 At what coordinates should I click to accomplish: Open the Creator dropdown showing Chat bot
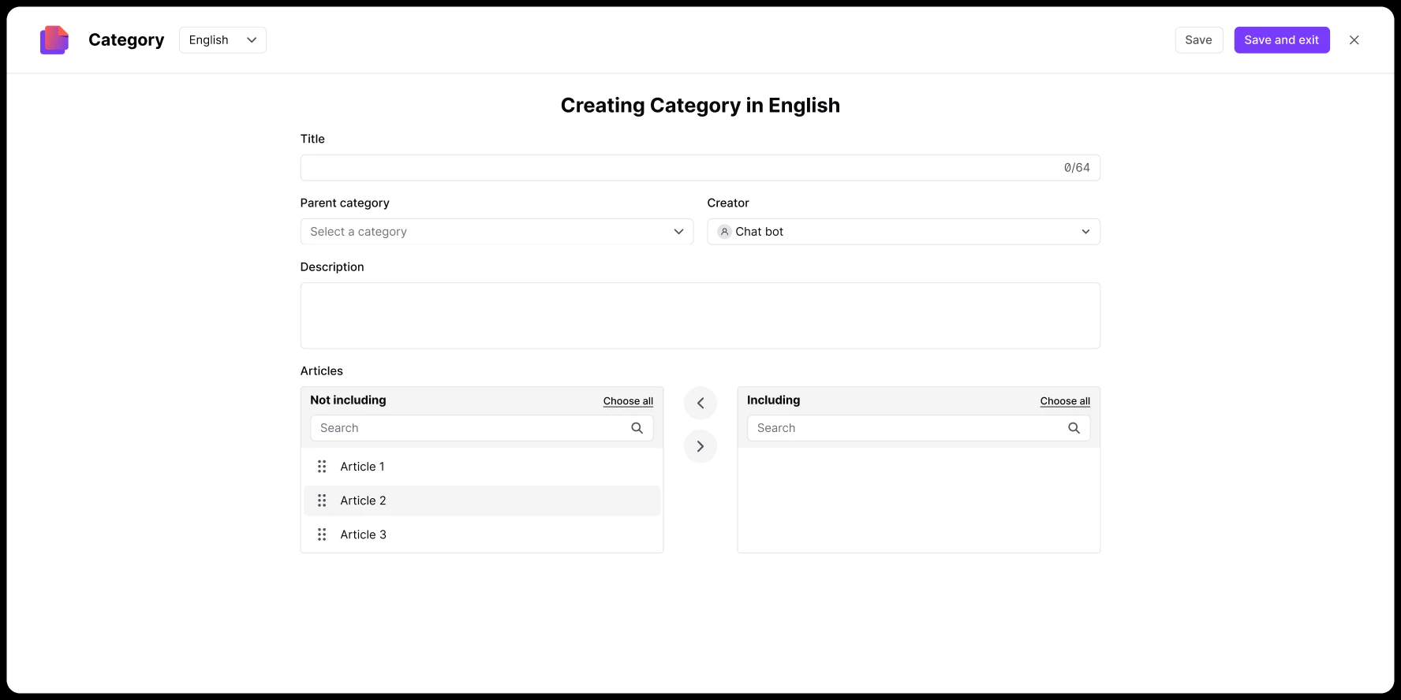tap(903, 232)
